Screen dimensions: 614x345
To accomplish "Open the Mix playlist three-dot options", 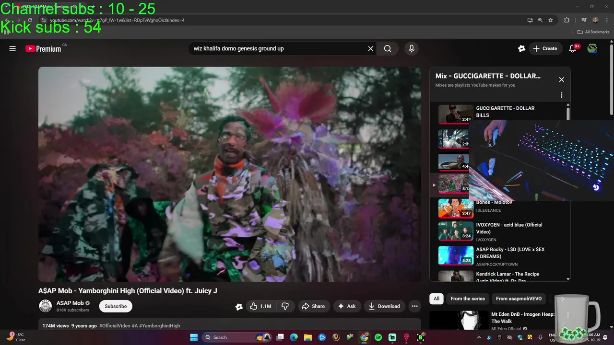I will [x=561, y=95].
